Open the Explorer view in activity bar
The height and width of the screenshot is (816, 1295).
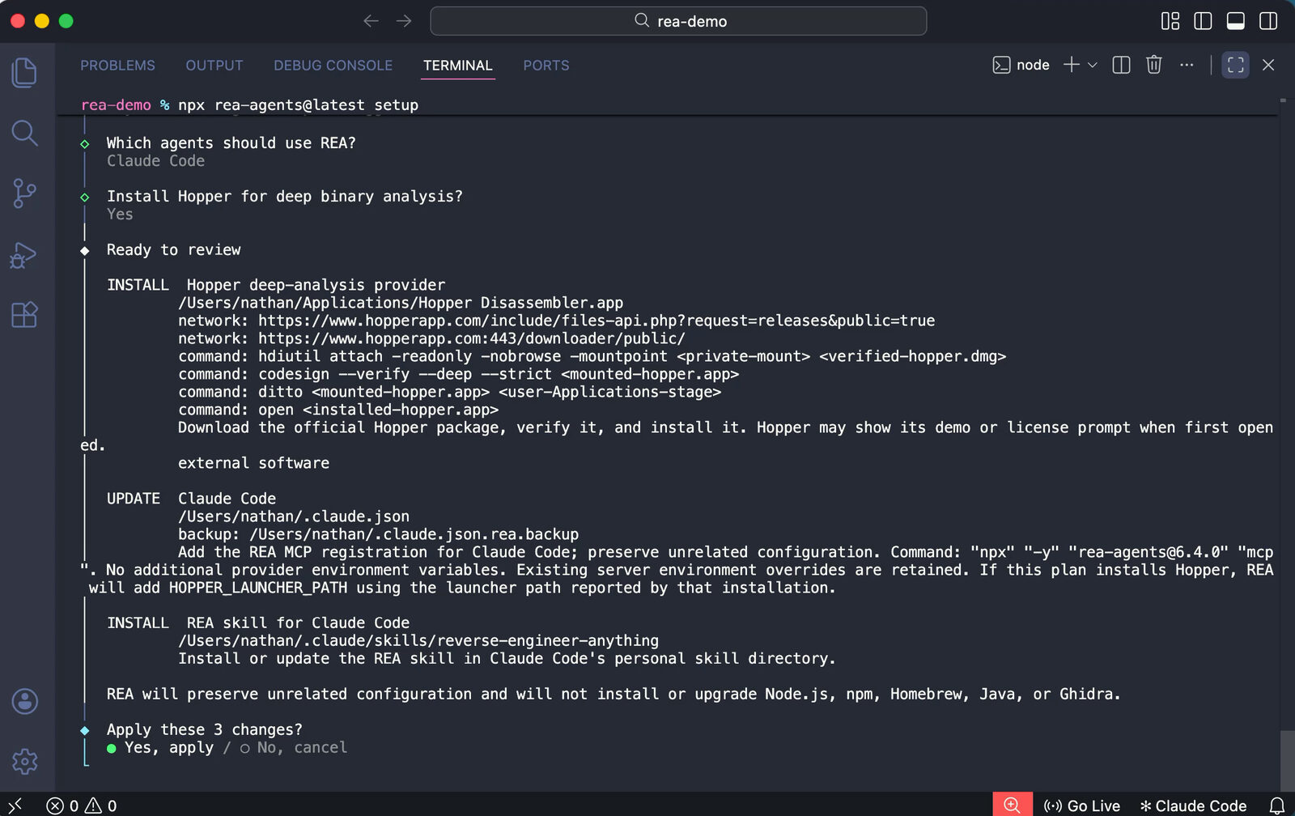(24, 73)
